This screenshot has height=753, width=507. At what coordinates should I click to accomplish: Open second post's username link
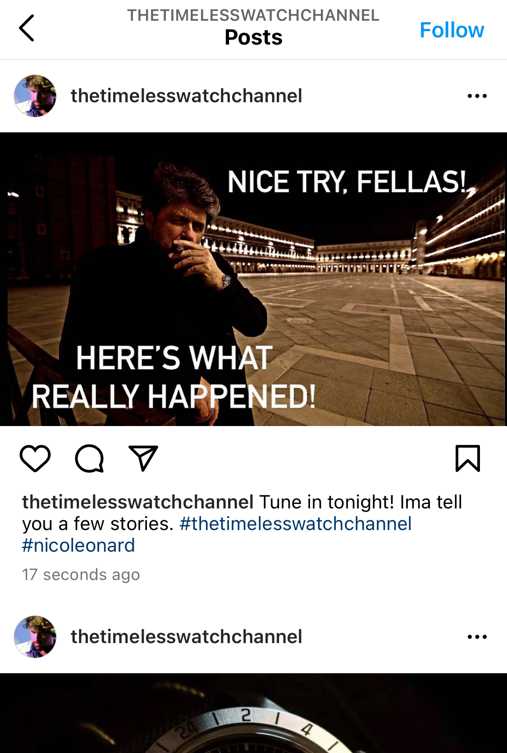[186, 637]
